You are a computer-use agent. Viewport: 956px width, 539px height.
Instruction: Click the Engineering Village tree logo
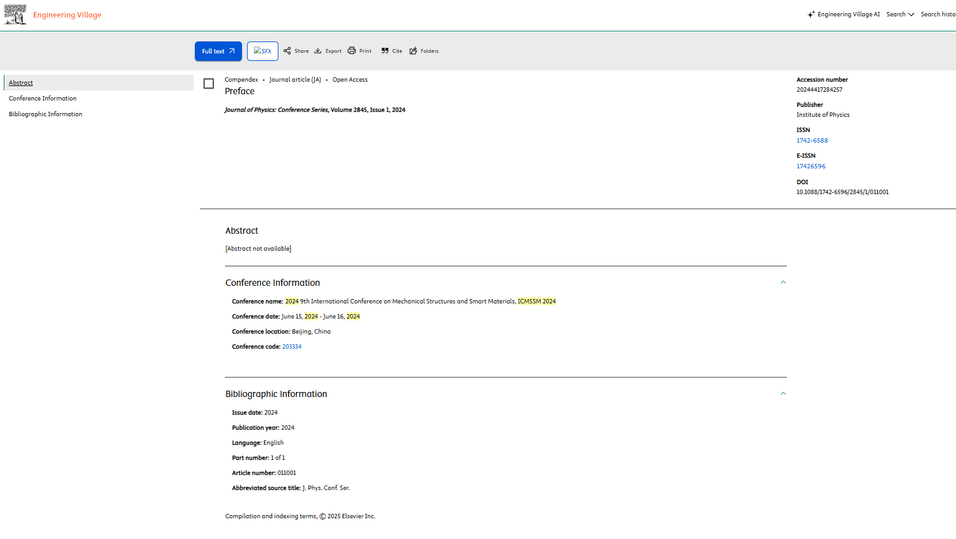(x=15, y=14)
